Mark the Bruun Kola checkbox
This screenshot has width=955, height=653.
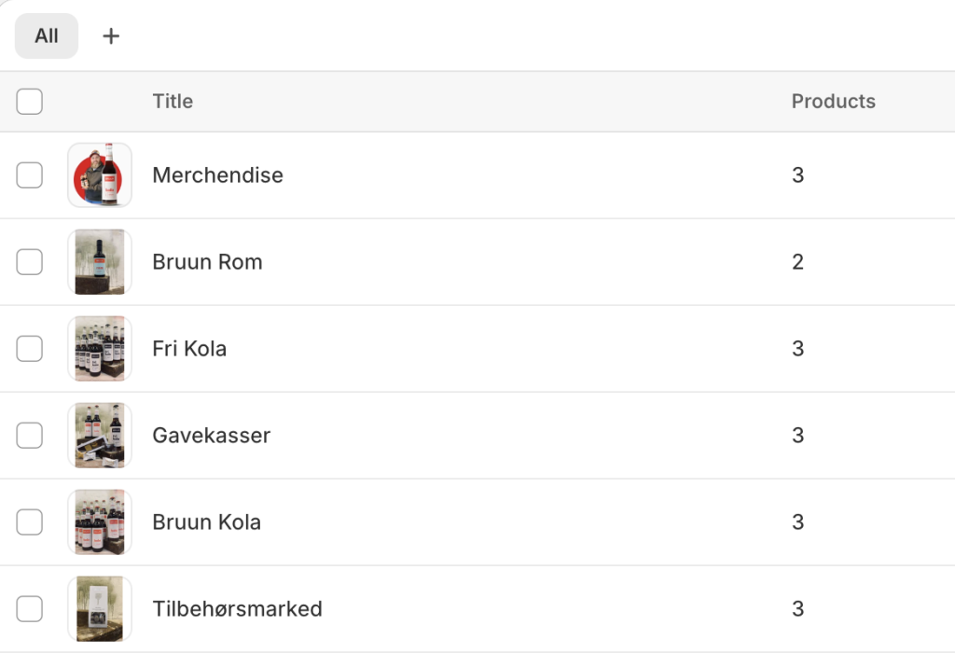pos(29,522)
